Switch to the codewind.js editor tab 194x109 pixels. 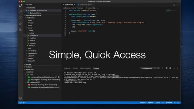(69, 5)
